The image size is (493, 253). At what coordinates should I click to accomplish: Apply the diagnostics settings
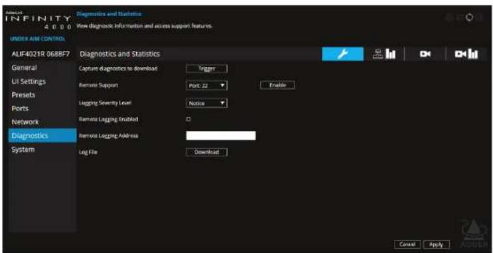436,244
